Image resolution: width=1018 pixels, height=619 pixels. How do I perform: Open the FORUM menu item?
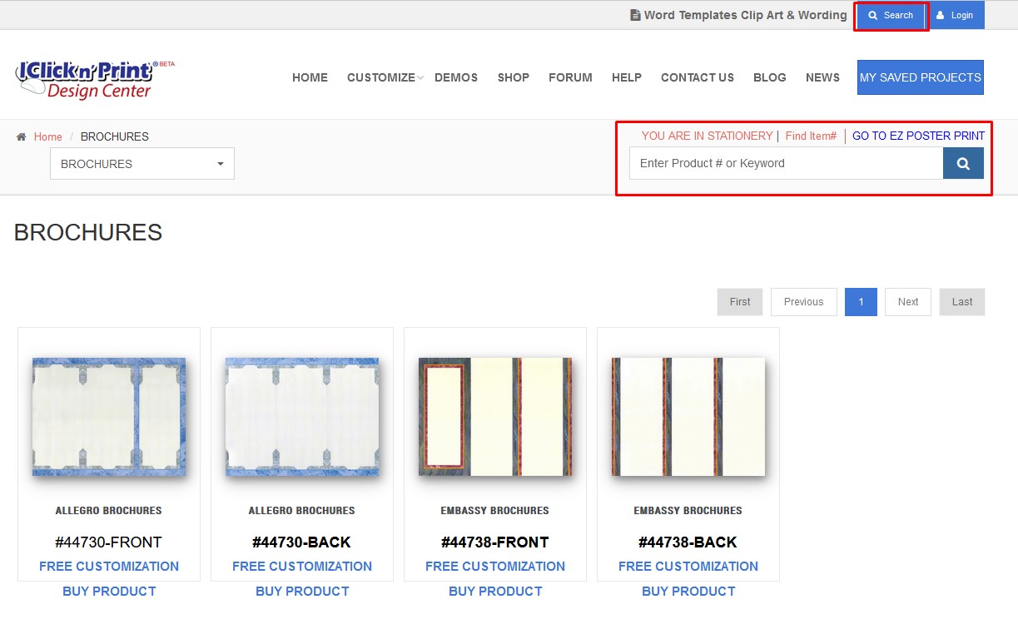(x=570, y=77)
